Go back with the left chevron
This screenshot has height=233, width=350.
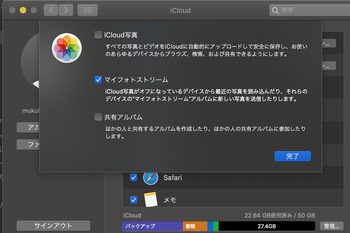click(51, 10)
